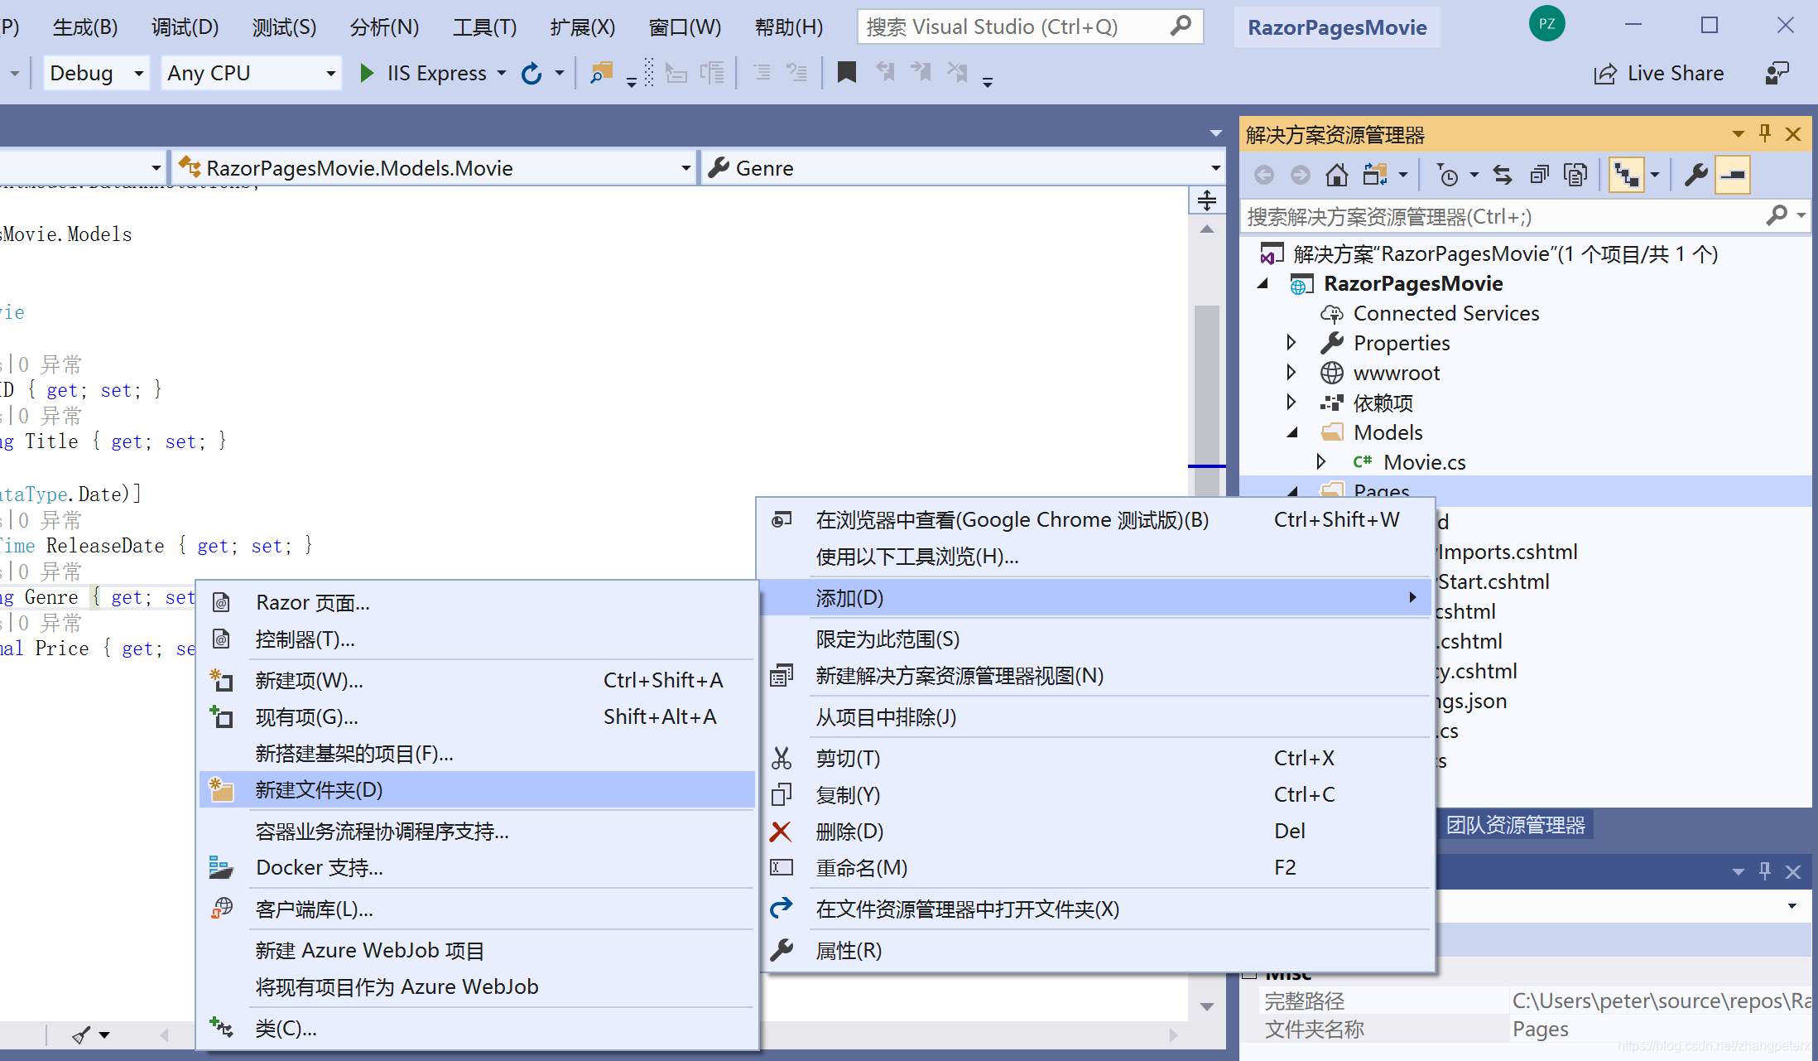1818x1061 pixels.
Task: Click the Find in Files toolbar icon
Action: coord(601,73)
